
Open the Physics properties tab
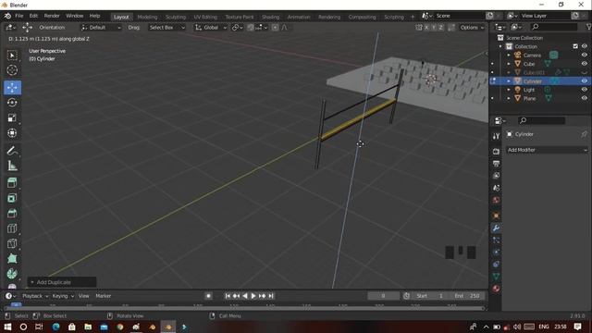[496, 252]
